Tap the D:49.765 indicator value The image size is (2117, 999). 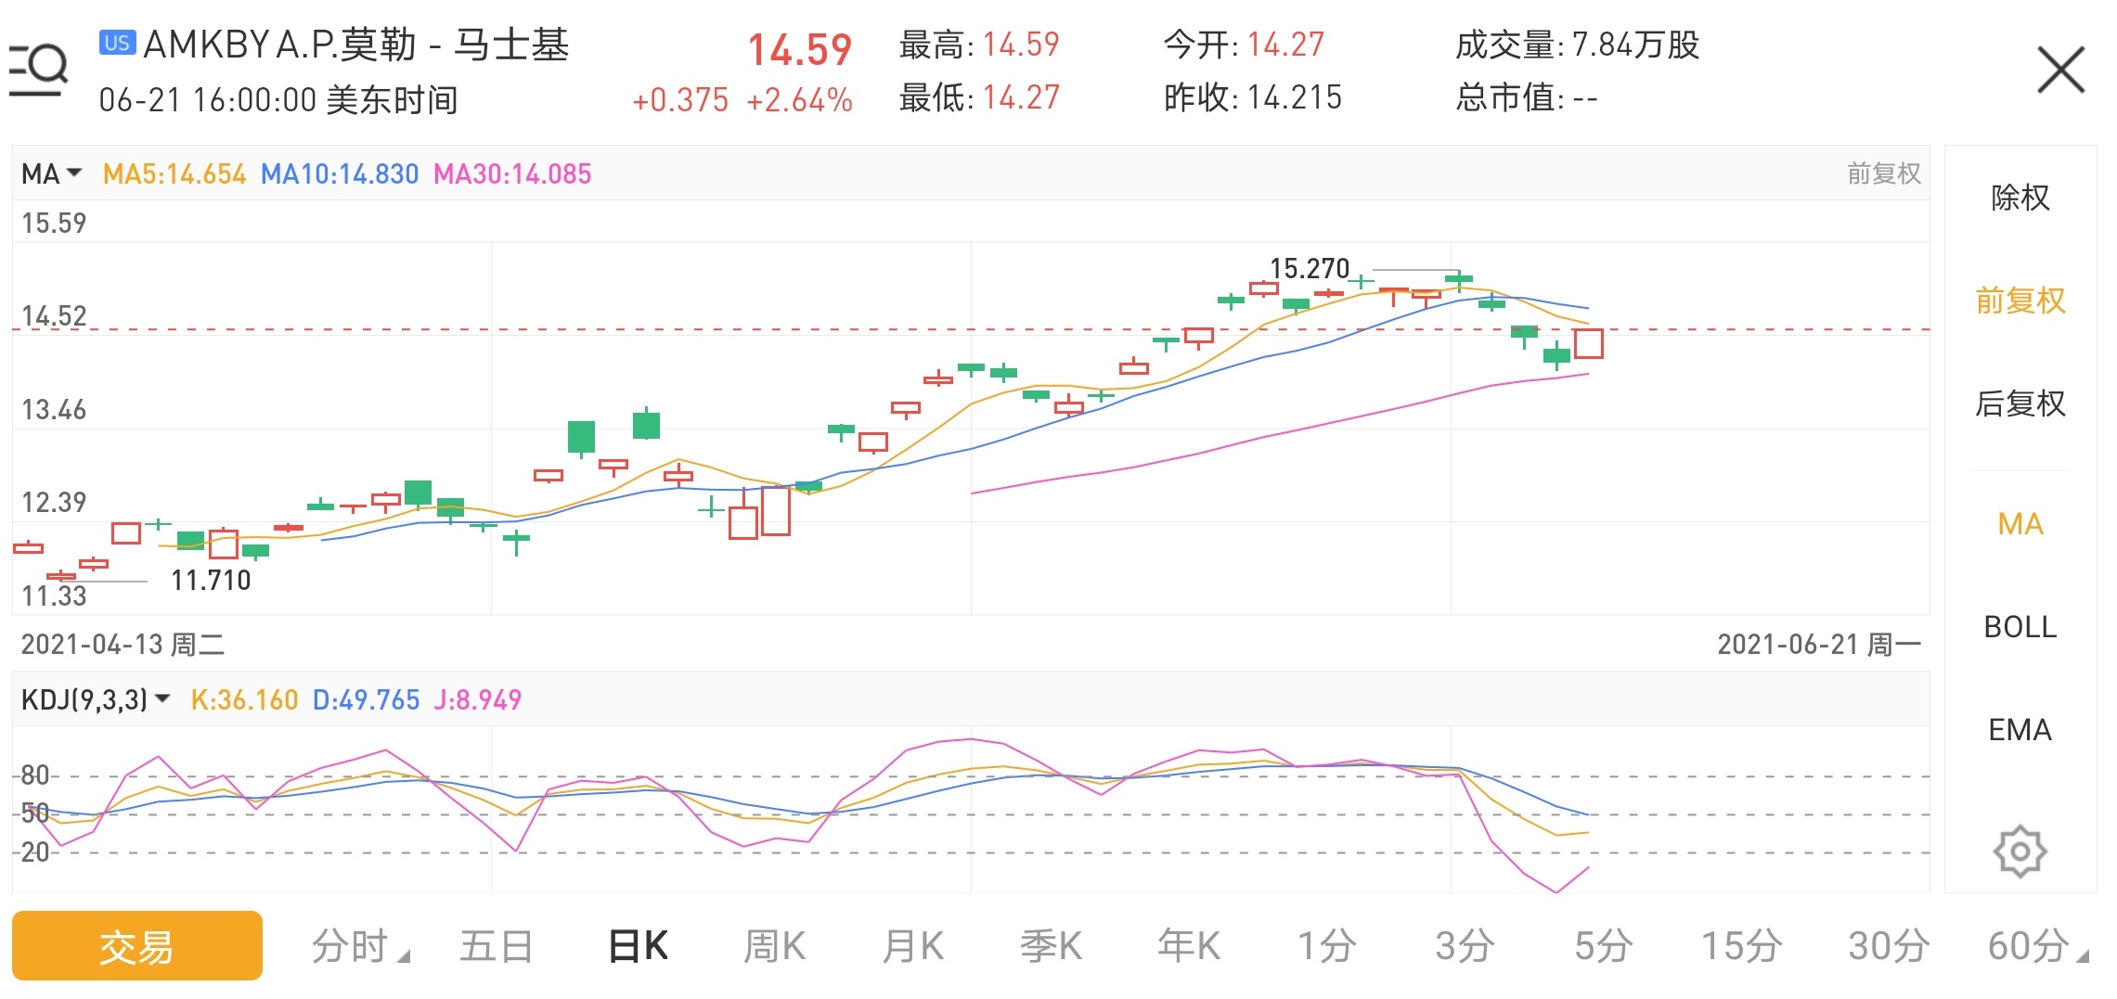[x=366, y=699]
